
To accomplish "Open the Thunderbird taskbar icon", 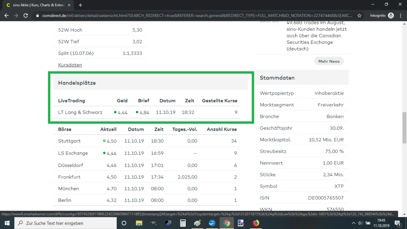I will tap(212, 223).
